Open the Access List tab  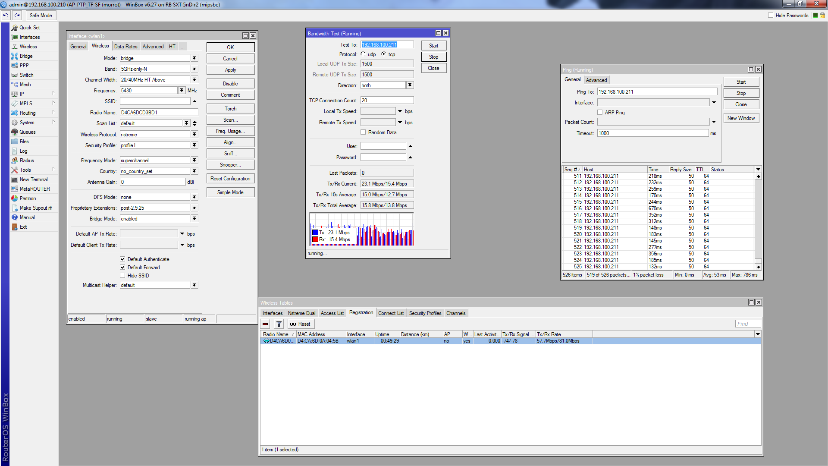point(332,313)
